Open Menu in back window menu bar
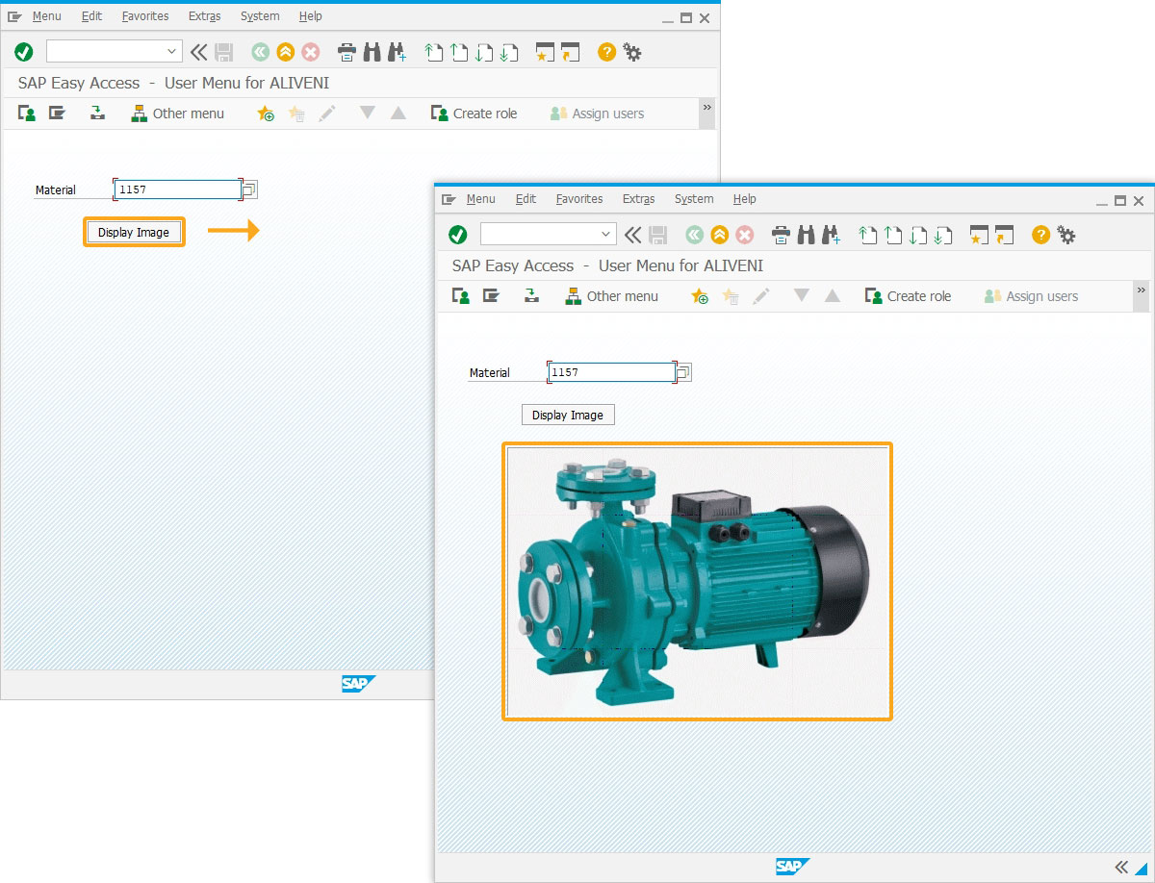 46,16
